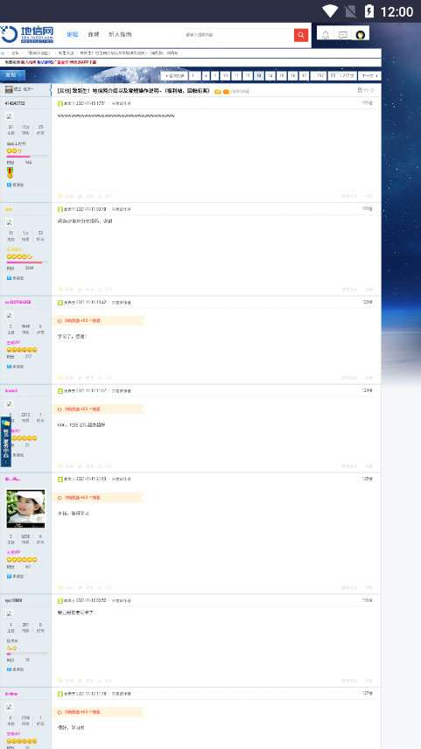The width and height of the screenshot is (421, 749).
Task: Click the points progress bar of 122楼 poster
Action: pos(27,262)
